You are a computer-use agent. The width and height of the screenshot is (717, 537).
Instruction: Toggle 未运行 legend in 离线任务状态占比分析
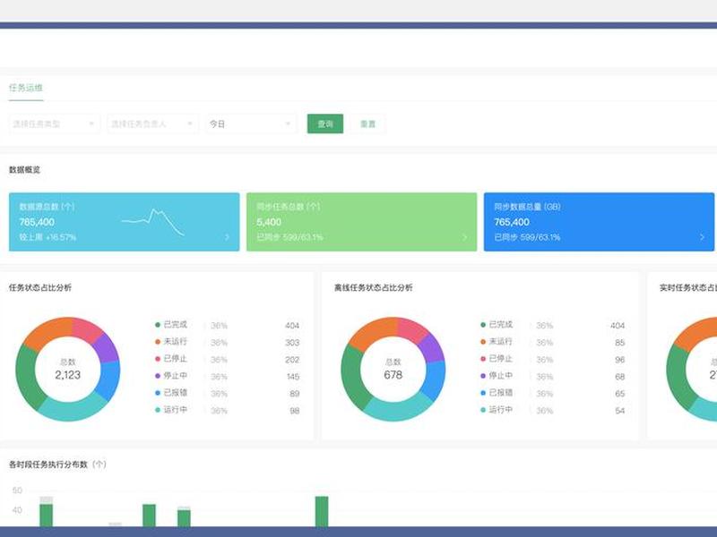pyautogui.click(x=497, y=342)
